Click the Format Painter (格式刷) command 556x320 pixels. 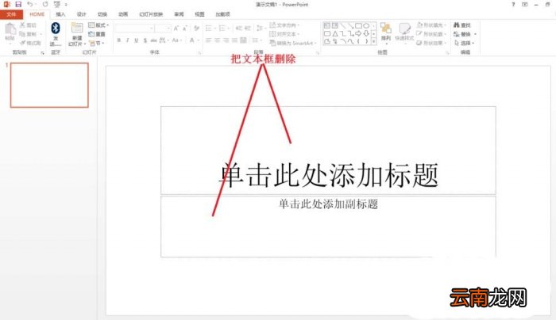[30, 43]
